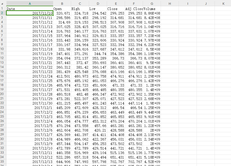Click Open value 314.69
Viewport: 231px width, 166px height.
pos(62,22)
